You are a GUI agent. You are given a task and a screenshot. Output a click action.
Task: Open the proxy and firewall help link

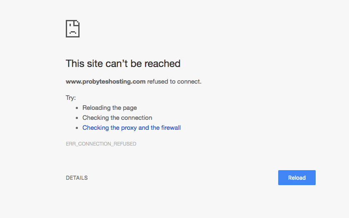132,128
